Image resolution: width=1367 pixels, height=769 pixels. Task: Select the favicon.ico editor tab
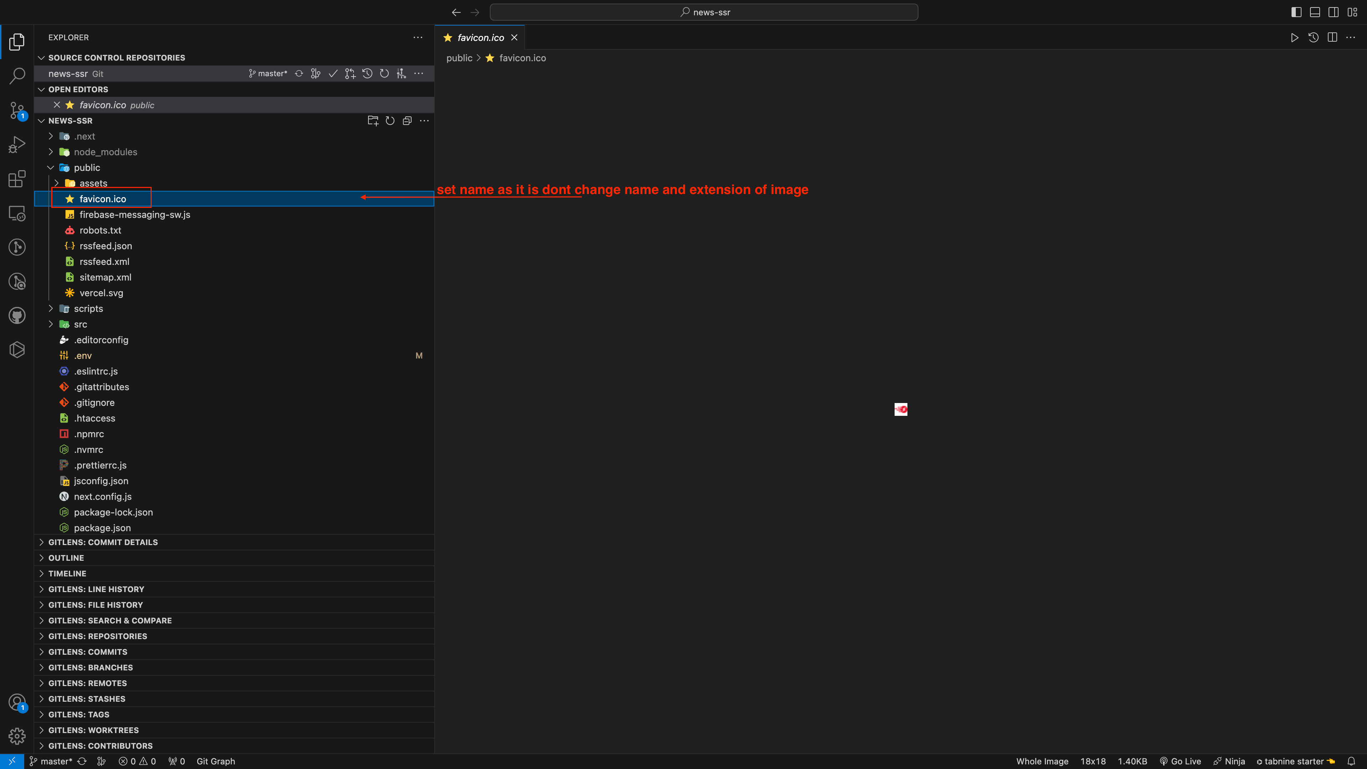pos(480,38)
